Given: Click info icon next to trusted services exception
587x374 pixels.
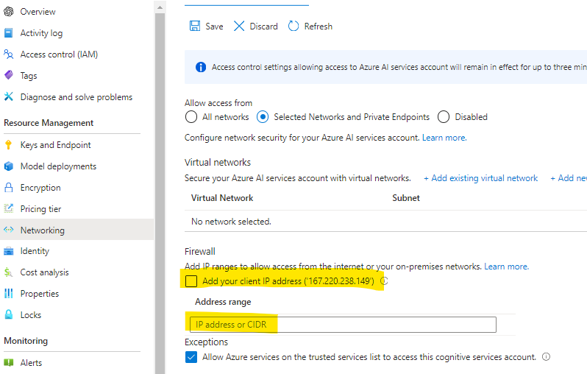Looking at the screenshot, I should tap(547, 357).
